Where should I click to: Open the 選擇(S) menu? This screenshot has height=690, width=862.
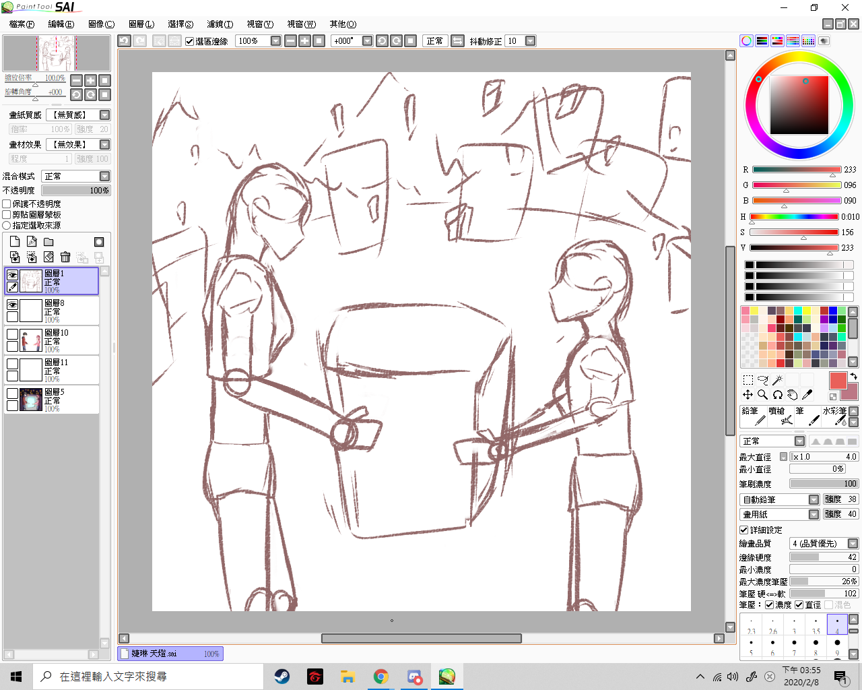coord(180,24)
